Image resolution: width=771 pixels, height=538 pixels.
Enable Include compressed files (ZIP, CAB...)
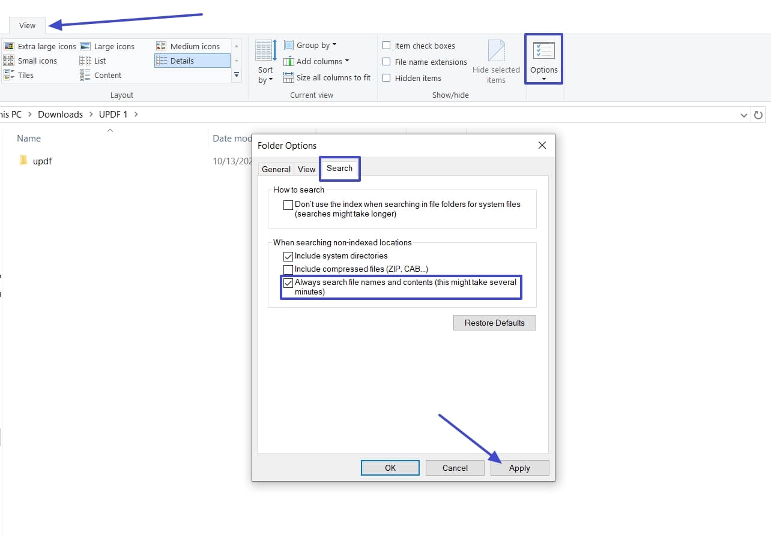click(x=288, y=269)
